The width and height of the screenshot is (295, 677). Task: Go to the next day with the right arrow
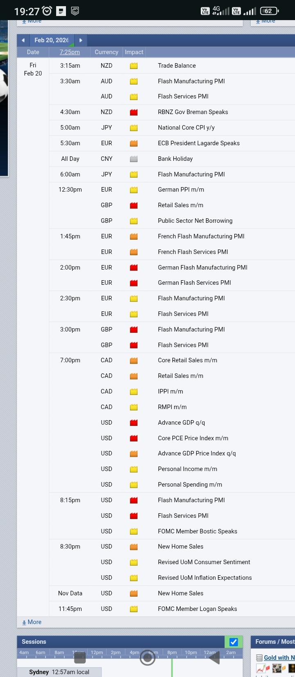coord(81,40)
